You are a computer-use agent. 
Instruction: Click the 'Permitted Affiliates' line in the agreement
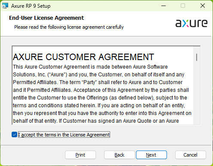click(98, 82)
